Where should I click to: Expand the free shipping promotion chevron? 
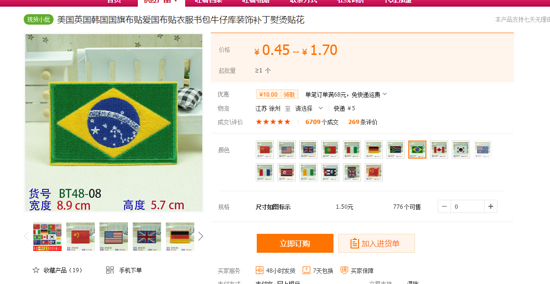pyautogui.click(x=385, y=94)
